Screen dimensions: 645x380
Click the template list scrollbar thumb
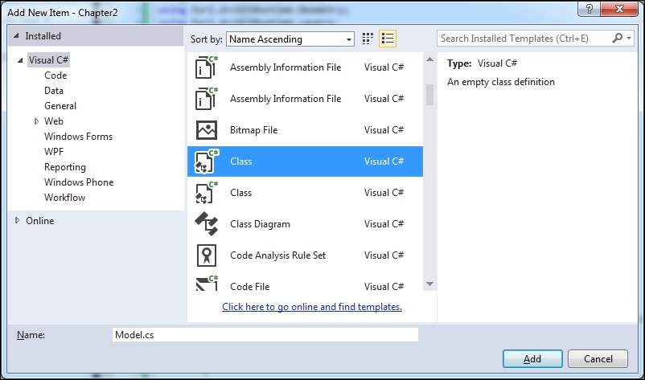tap(429, 95)
